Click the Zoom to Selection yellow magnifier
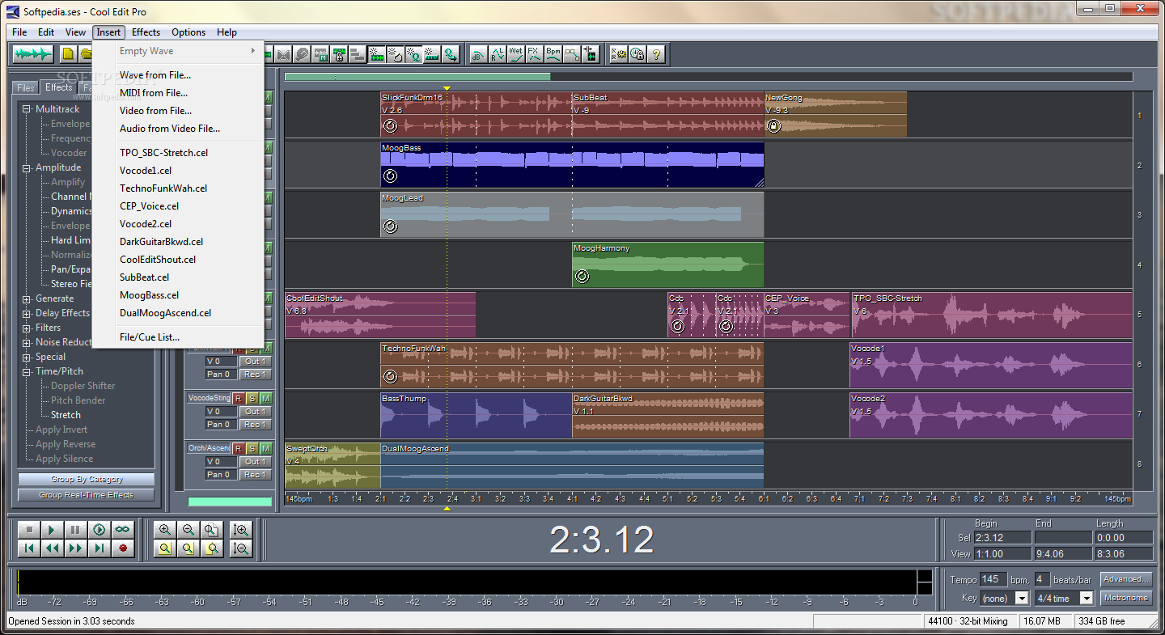The image size is (1165, 635). tap(165, 548)
